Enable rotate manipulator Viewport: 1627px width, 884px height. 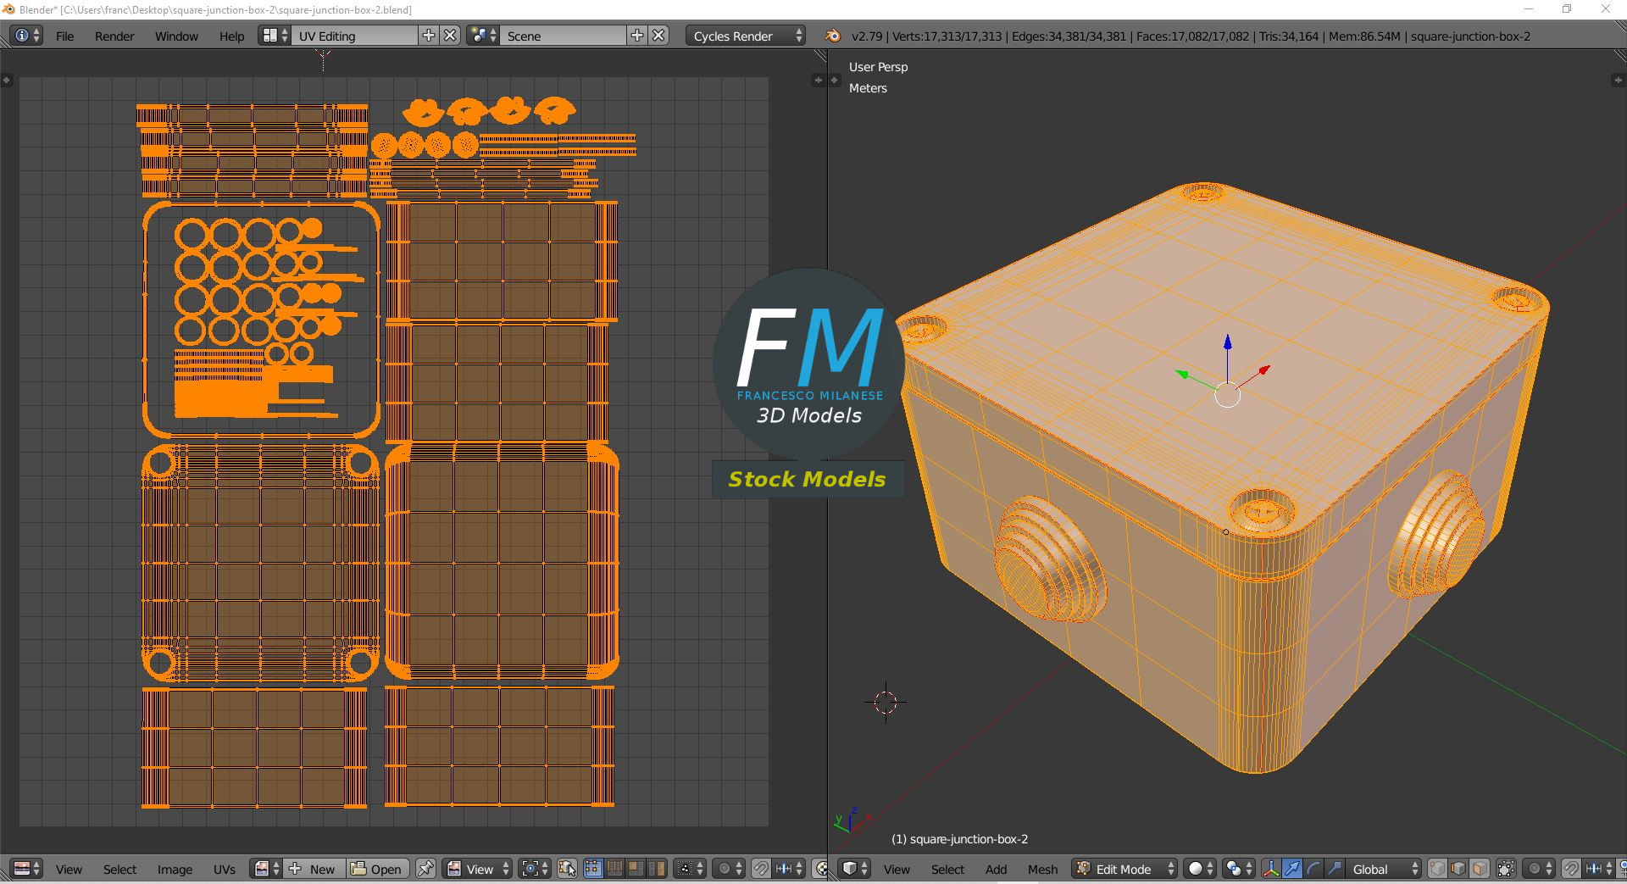click(x=1313, y=869)
